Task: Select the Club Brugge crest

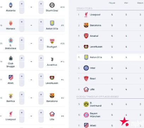Action: click(x=11, y=58)
